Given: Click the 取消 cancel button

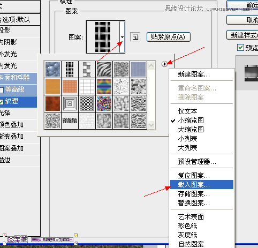Looking at the screenshot, I should coord(242,20).
